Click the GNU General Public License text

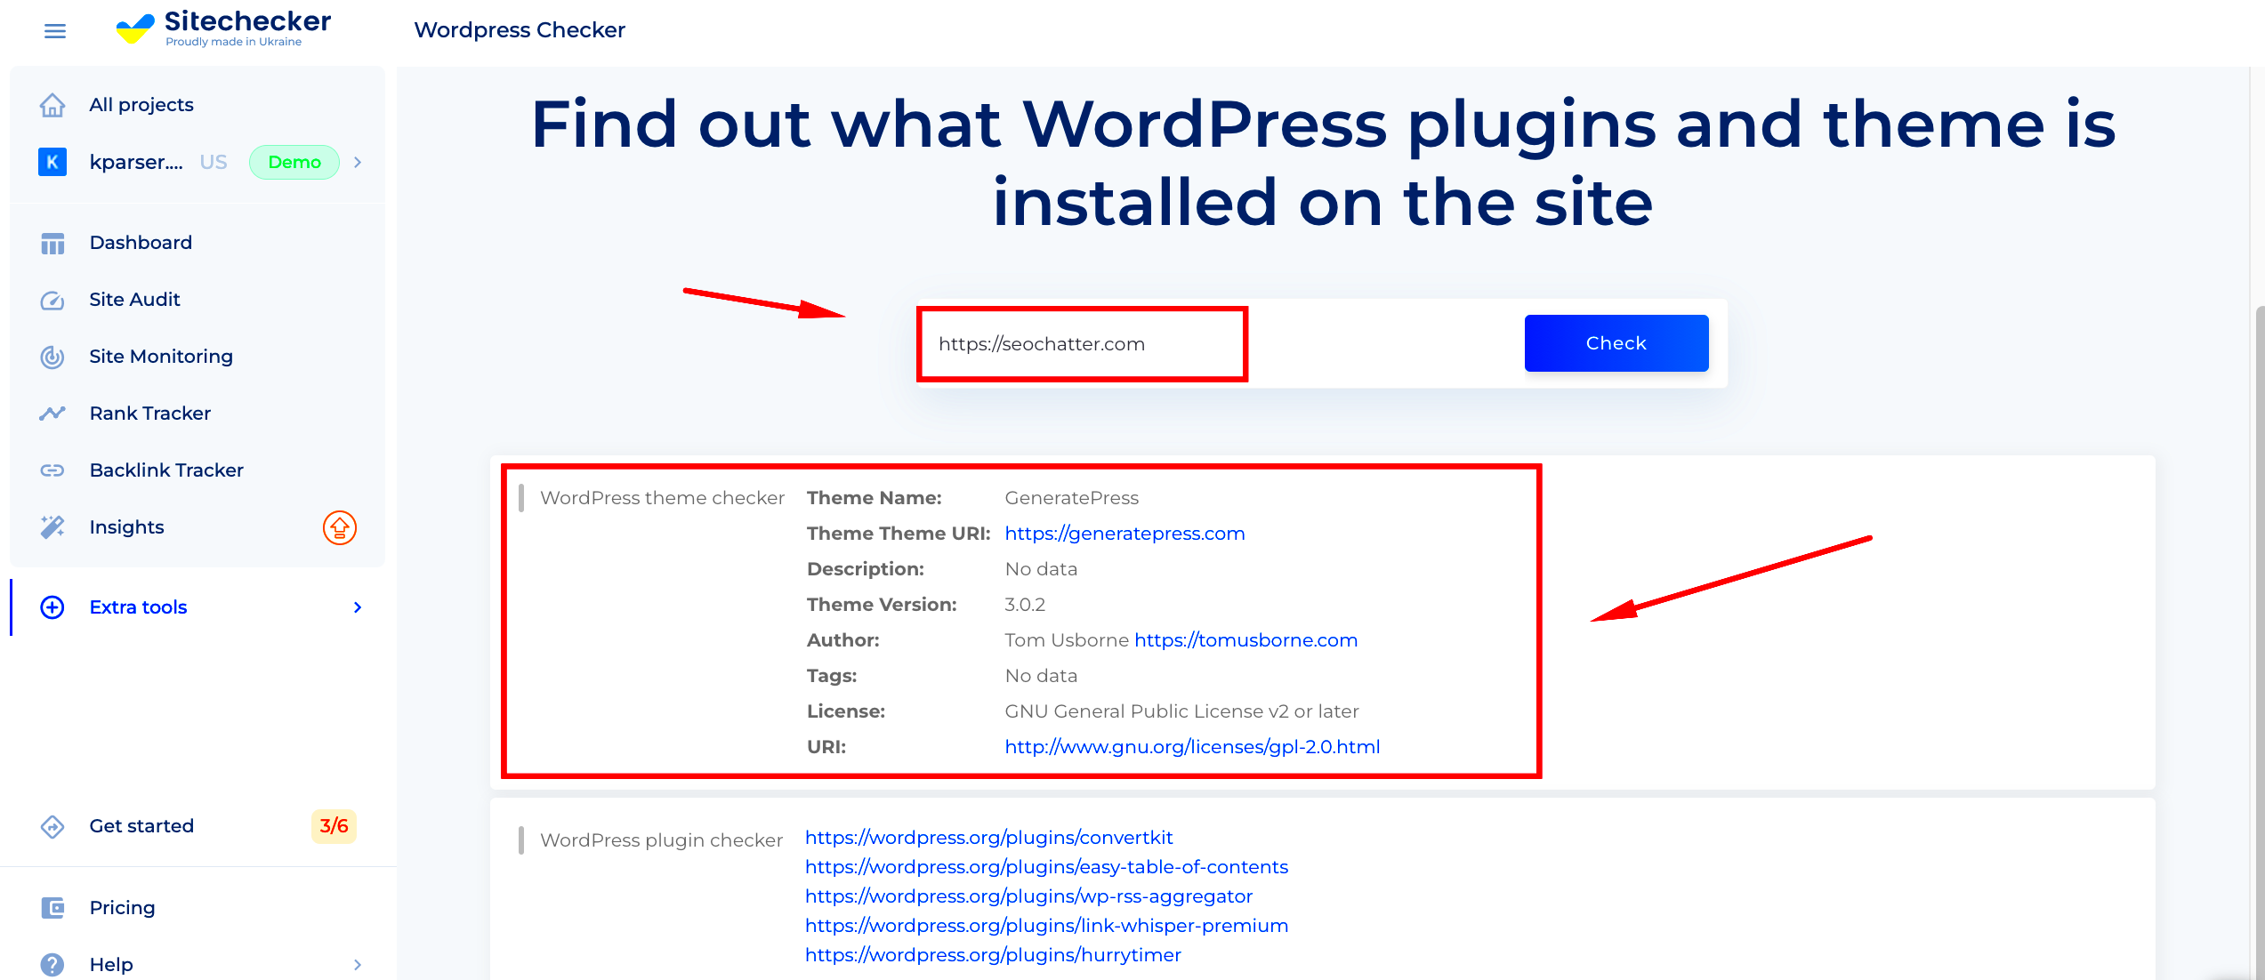1181,711
